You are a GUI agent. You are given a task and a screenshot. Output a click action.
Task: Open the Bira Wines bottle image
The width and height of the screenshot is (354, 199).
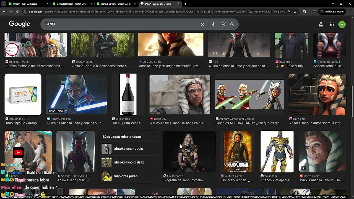pos(128,94)
